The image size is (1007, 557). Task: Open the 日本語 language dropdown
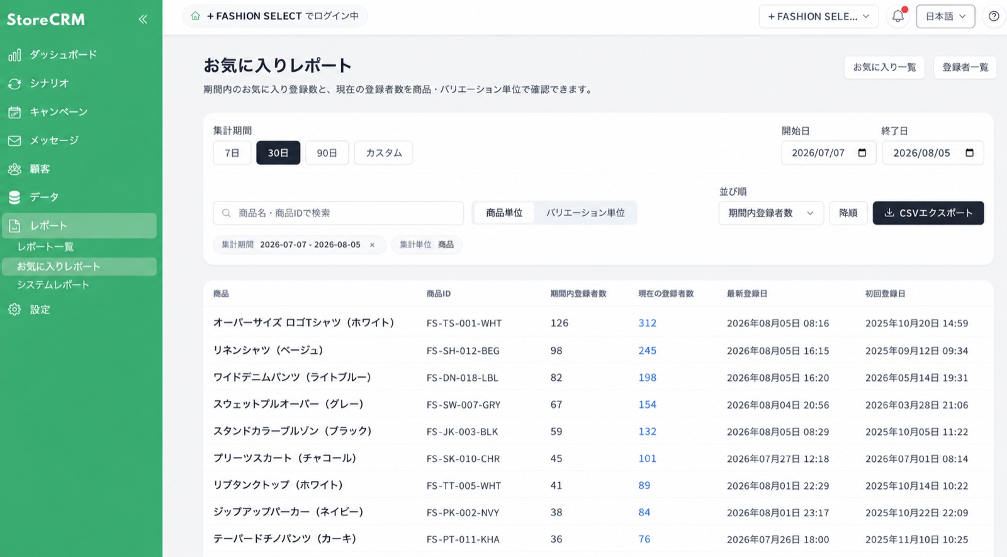coord(945,16)
